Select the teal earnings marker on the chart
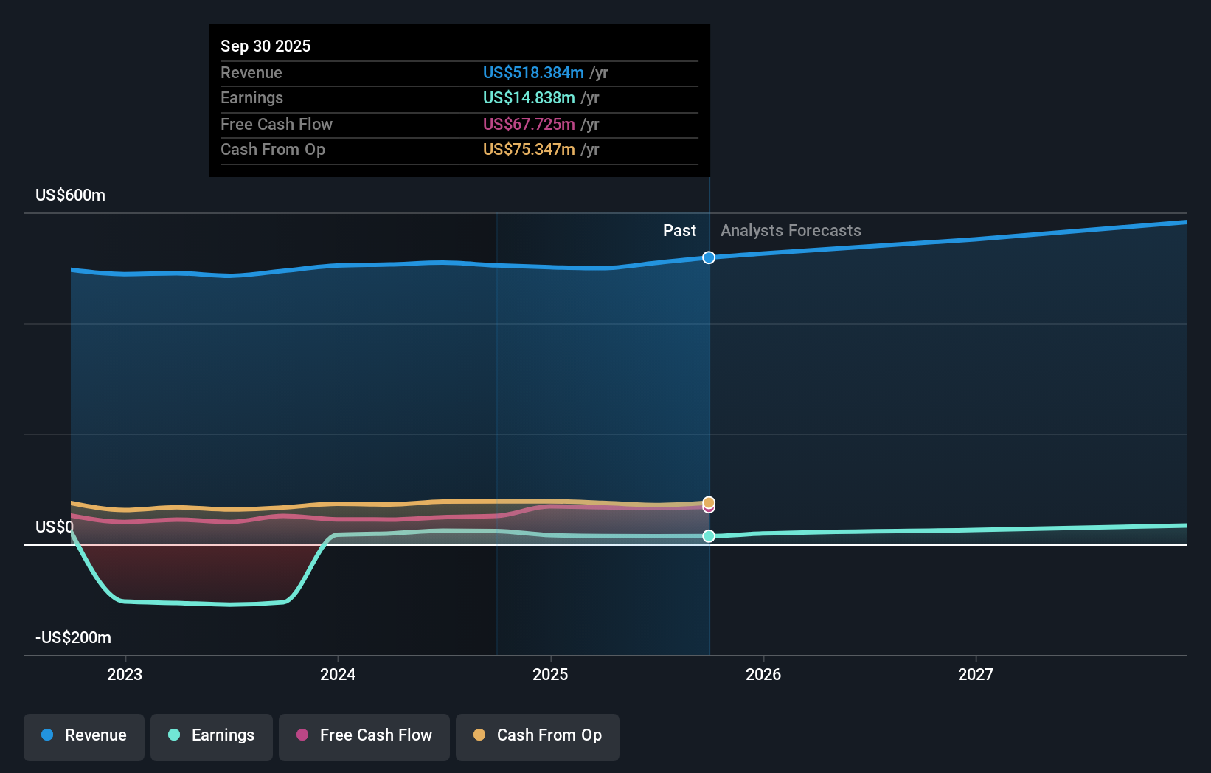The height and width of the screenshot is (773, 1211). coord(708,536)
